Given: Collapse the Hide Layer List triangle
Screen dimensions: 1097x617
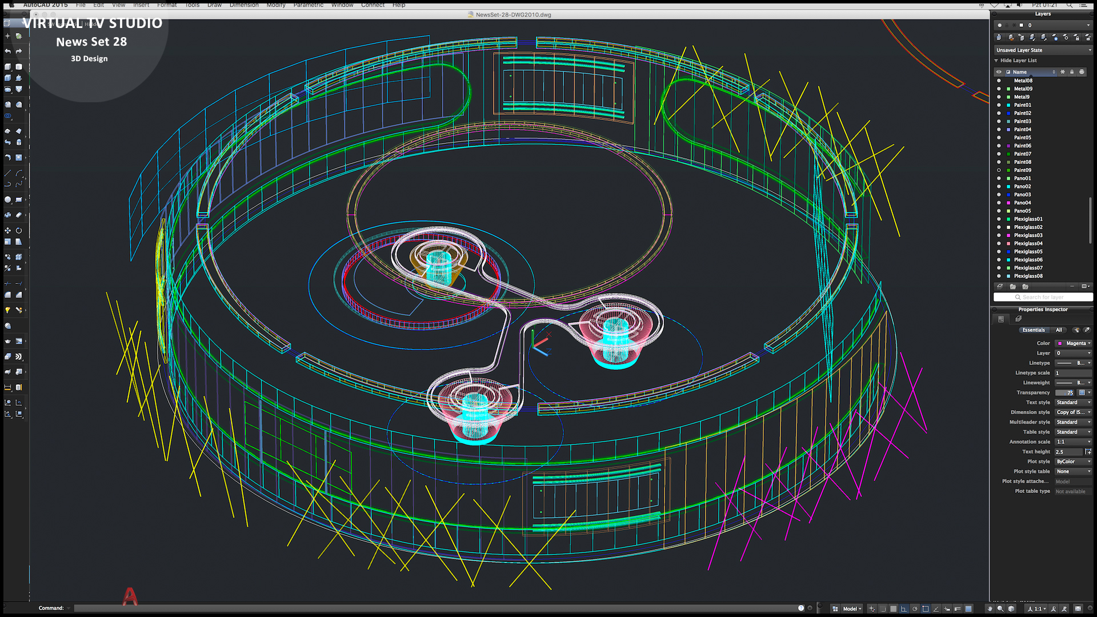Looking at the screenshot, I should point(996,61).
